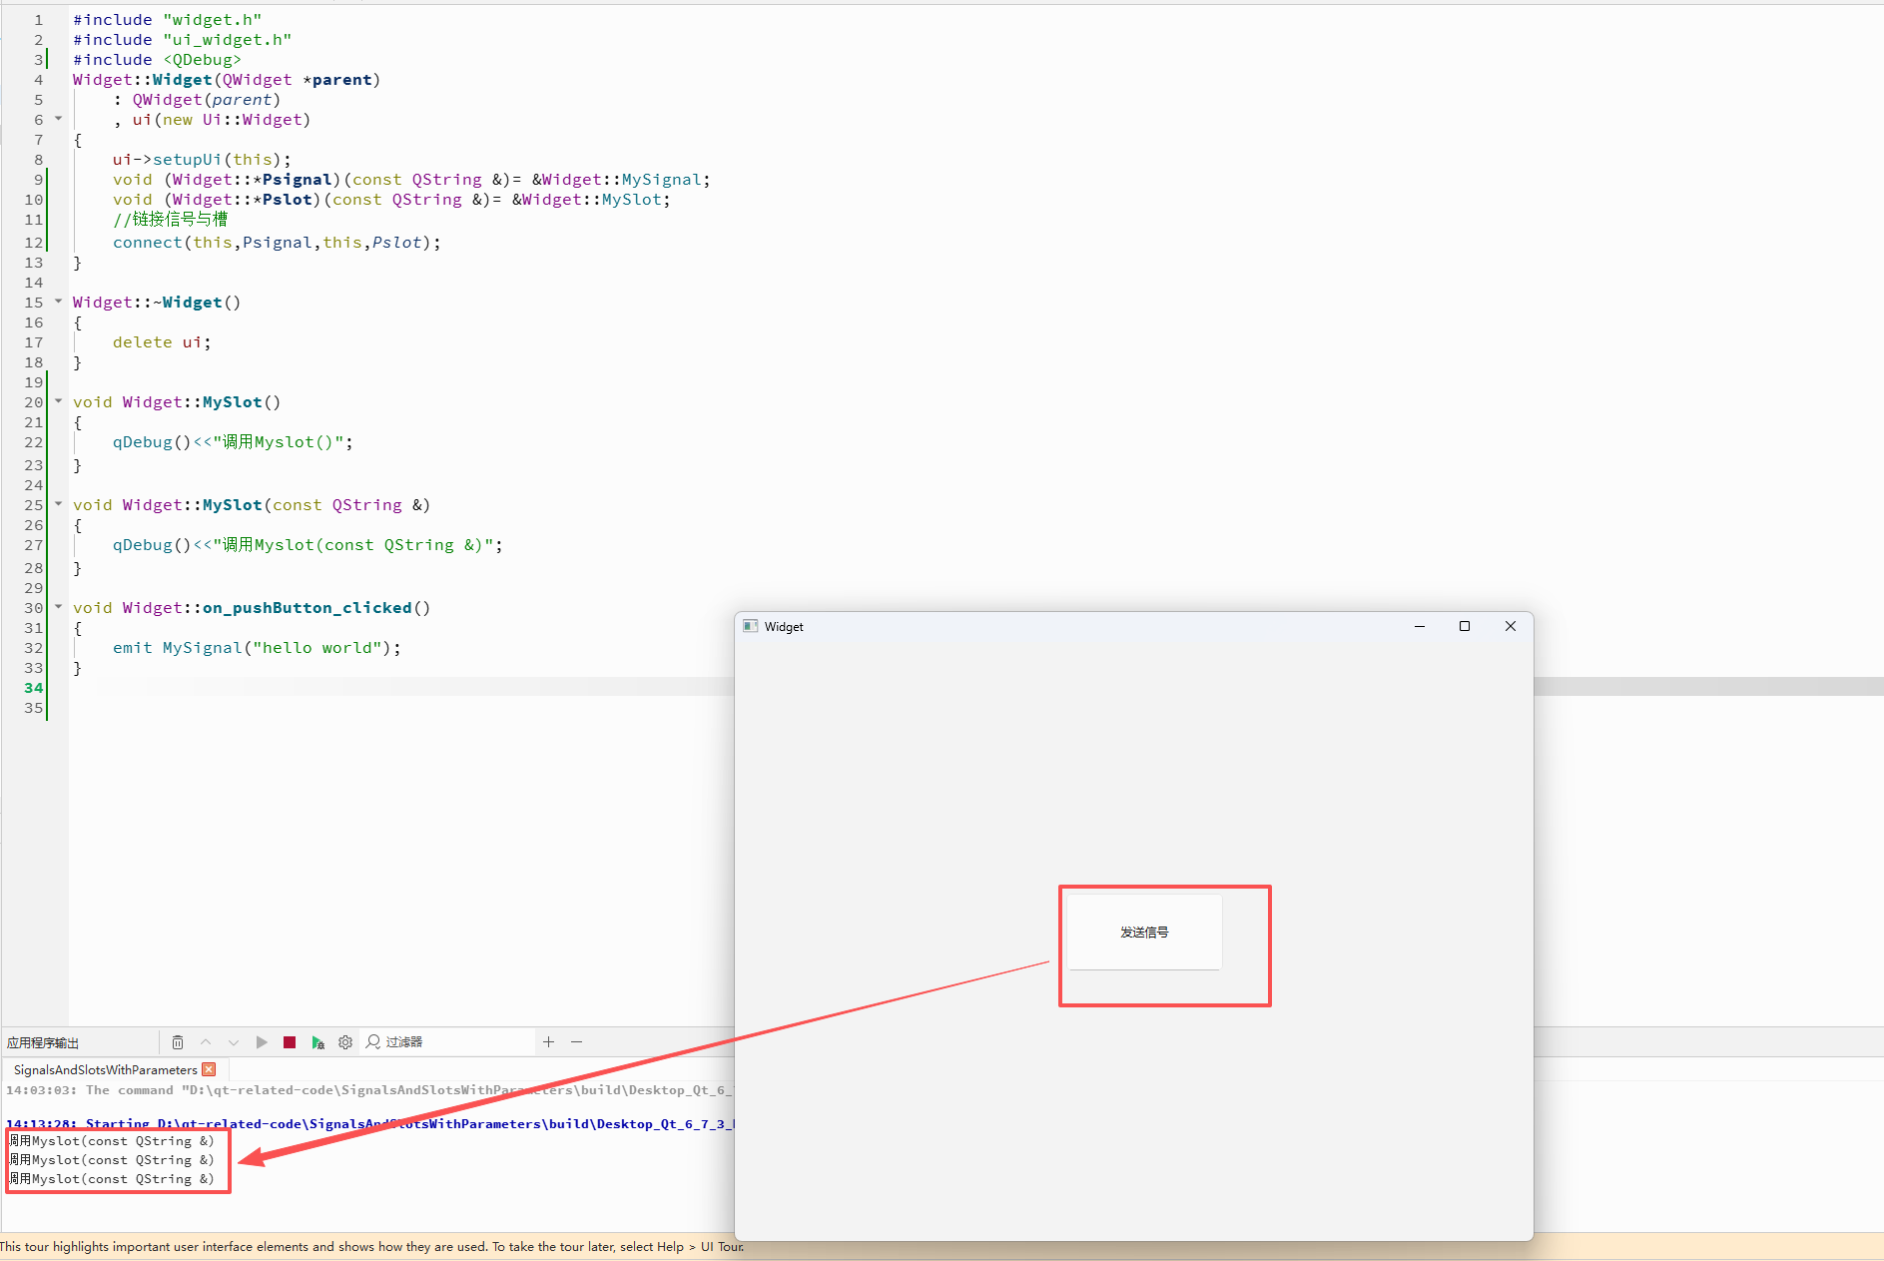This screenshot has height=1261, width=1884.
Task: Clear the application output with trash icon
Action: click(178, 1042)
